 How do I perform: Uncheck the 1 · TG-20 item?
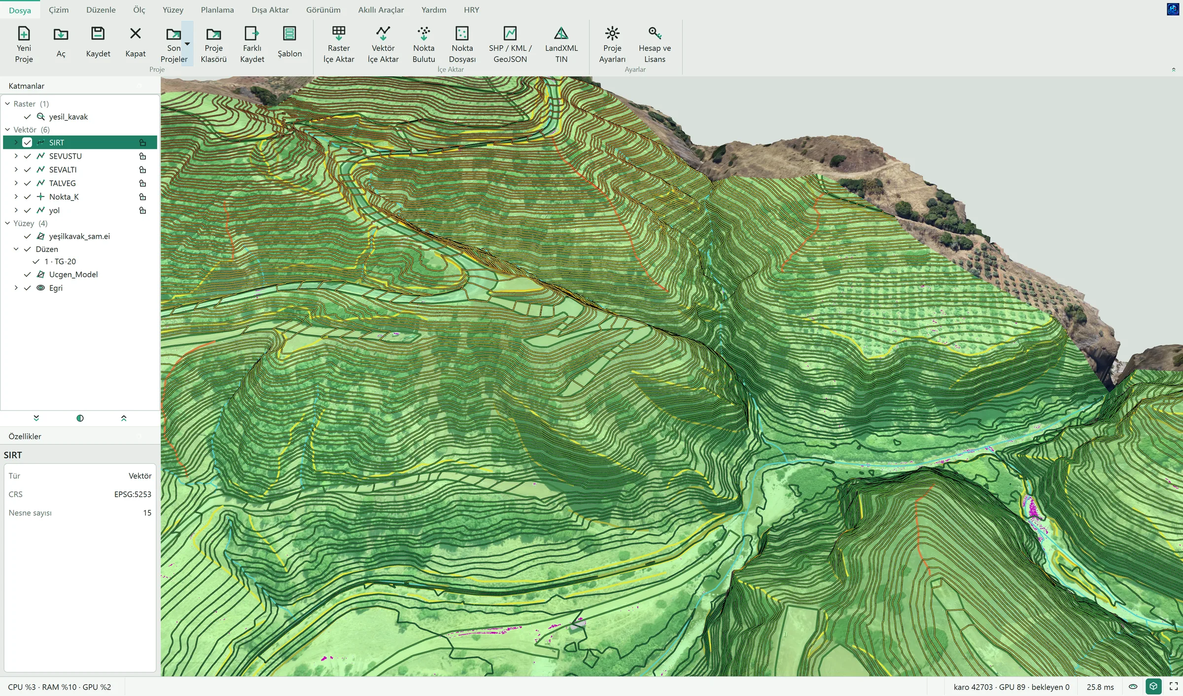36,262
